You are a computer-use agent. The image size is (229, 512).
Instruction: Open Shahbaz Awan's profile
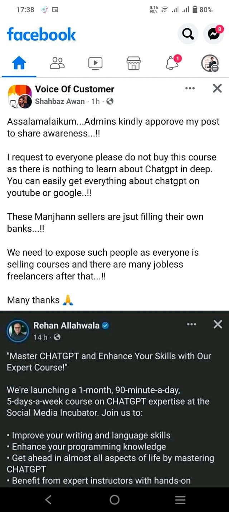click(x=60, y=101)
